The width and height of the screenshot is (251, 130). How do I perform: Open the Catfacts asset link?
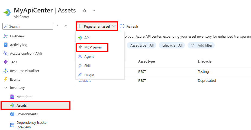click(85, 81)
